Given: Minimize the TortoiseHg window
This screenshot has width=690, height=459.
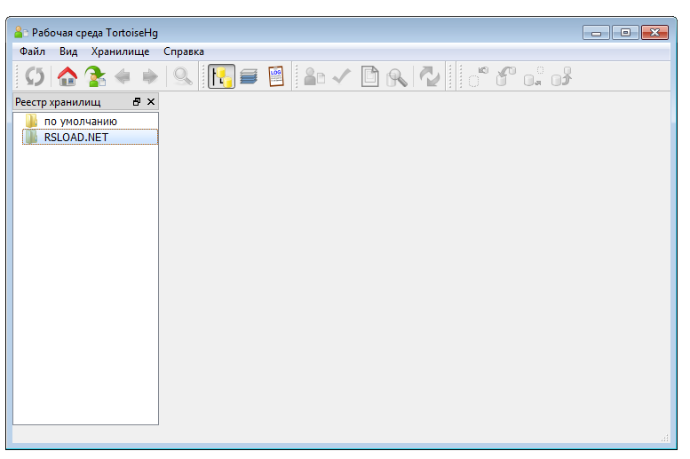Looking at the screenshot, I should 596,33.
